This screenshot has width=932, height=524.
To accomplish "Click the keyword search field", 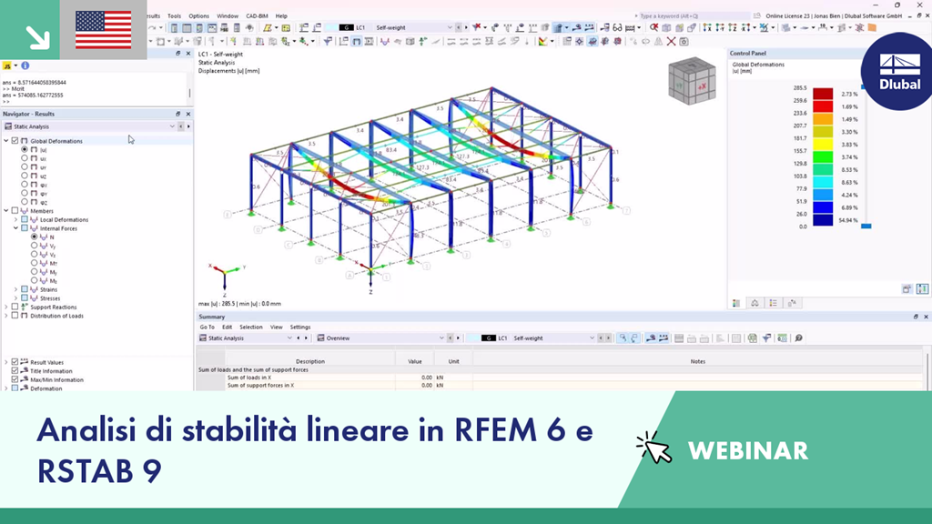I will (693, 16).
